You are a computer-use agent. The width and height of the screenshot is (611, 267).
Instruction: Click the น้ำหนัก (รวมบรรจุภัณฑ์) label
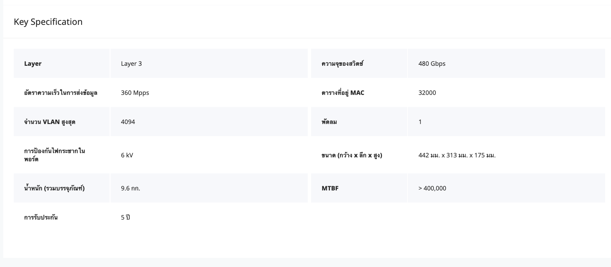pos(54,188)
